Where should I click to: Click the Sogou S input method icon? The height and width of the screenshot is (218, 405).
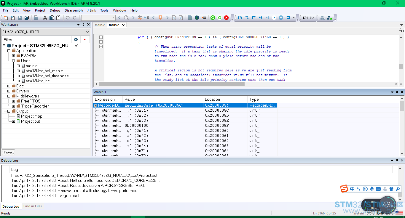tap(344, 189)
